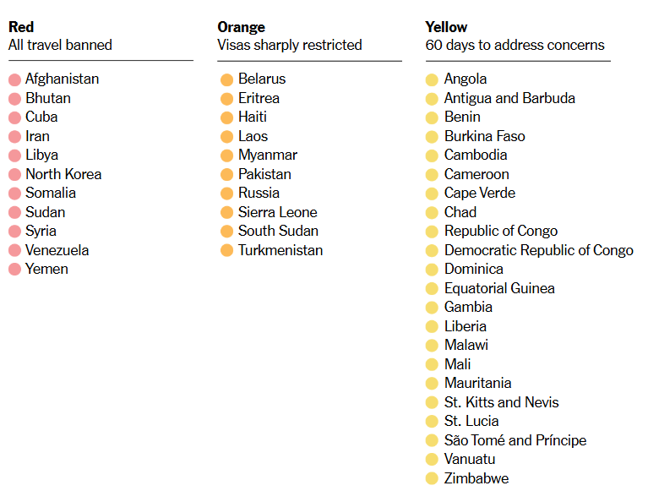Click the red dot beside Yemen
648x491 pixels.
coord(14,270)
